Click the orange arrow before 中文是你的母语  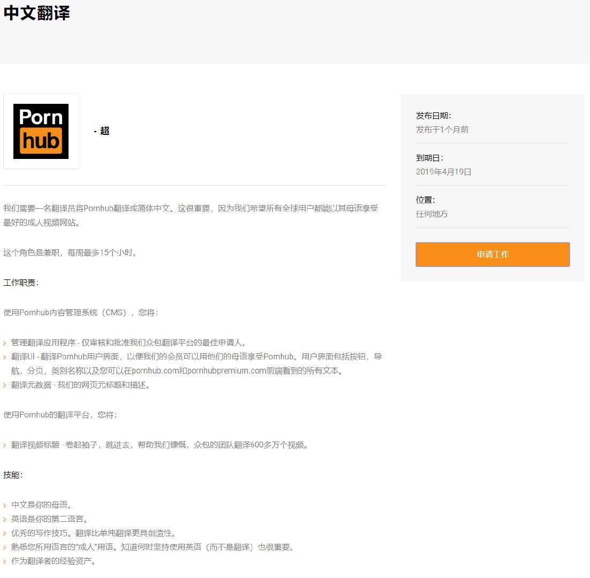click(6, 504)
